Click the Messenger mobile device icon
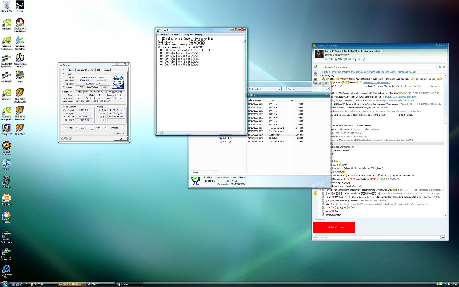 coord(359,59)
